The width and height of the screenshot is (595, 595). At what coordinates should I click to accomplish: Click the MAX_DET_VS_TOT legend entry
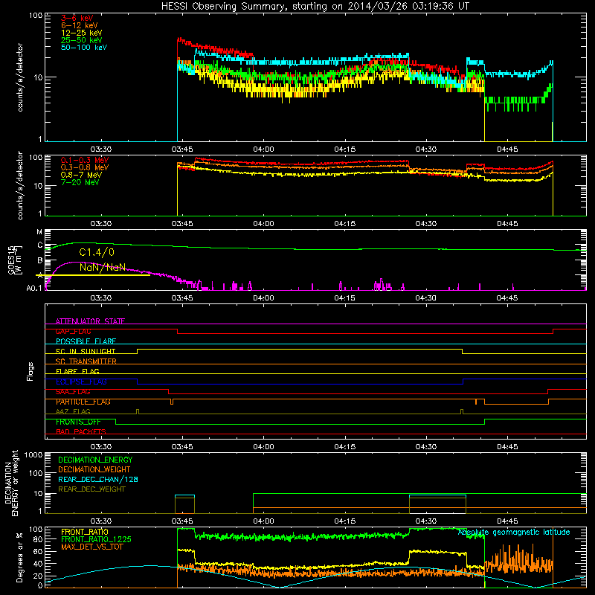91,547
